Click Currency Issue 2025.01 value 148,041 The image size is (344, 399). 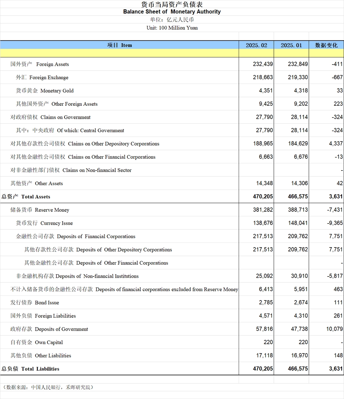[298, 223]
